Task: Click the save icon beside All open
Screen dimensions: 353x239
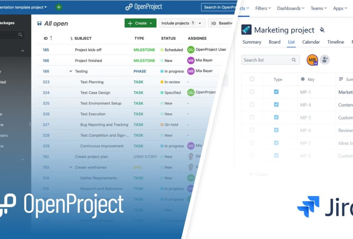Action: pyautogui.click(x=39, y=23)
